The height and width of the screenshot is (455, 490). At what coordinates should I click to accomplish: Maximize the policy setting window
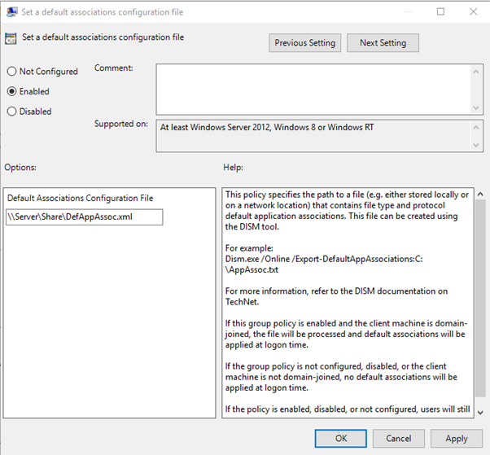tap(440, 12)
